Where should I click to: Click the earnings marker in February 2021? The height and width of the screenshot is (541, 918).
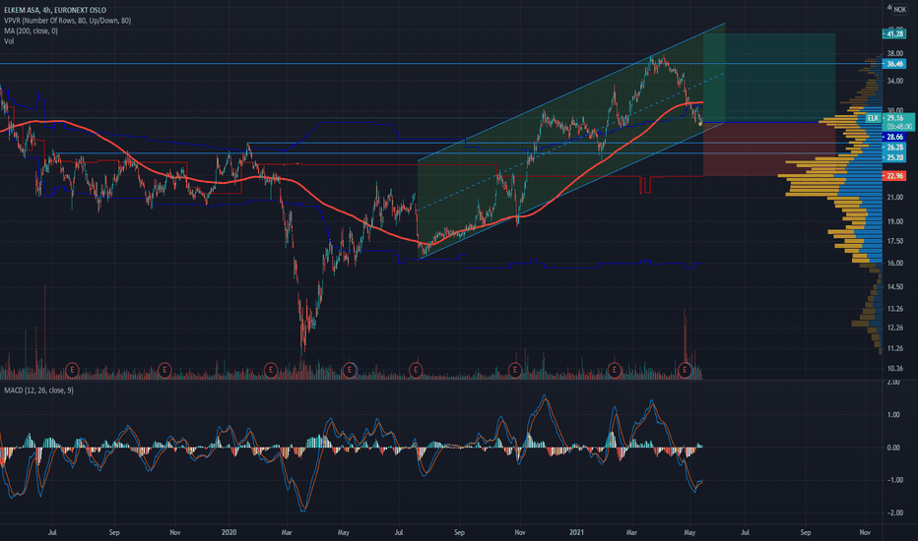click(615, 370)
